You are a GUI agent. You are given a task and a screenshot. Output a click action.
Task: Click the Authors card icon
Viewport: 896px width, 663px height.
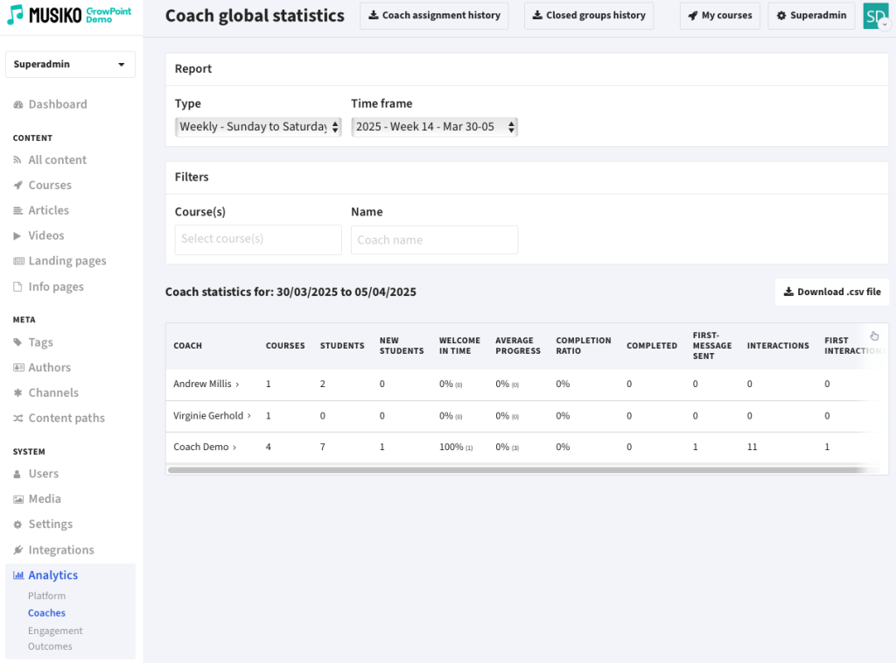[x=18, y=368]
